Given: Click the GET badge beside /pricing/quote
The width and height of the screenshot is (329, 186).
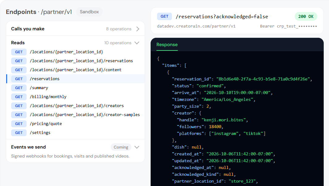Looking at the screenshot, I should [x=19, y=124].
